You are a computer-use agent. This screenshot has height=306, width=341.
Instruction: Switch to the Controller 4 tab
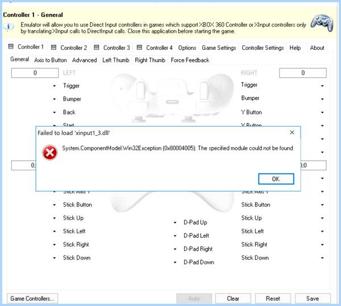coord(155,48)
